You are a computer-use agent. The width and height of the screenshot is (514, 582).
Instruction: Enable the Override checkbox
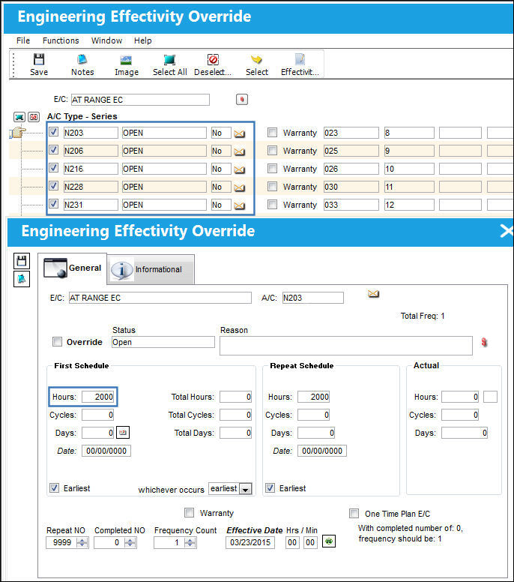coord(57,341)
